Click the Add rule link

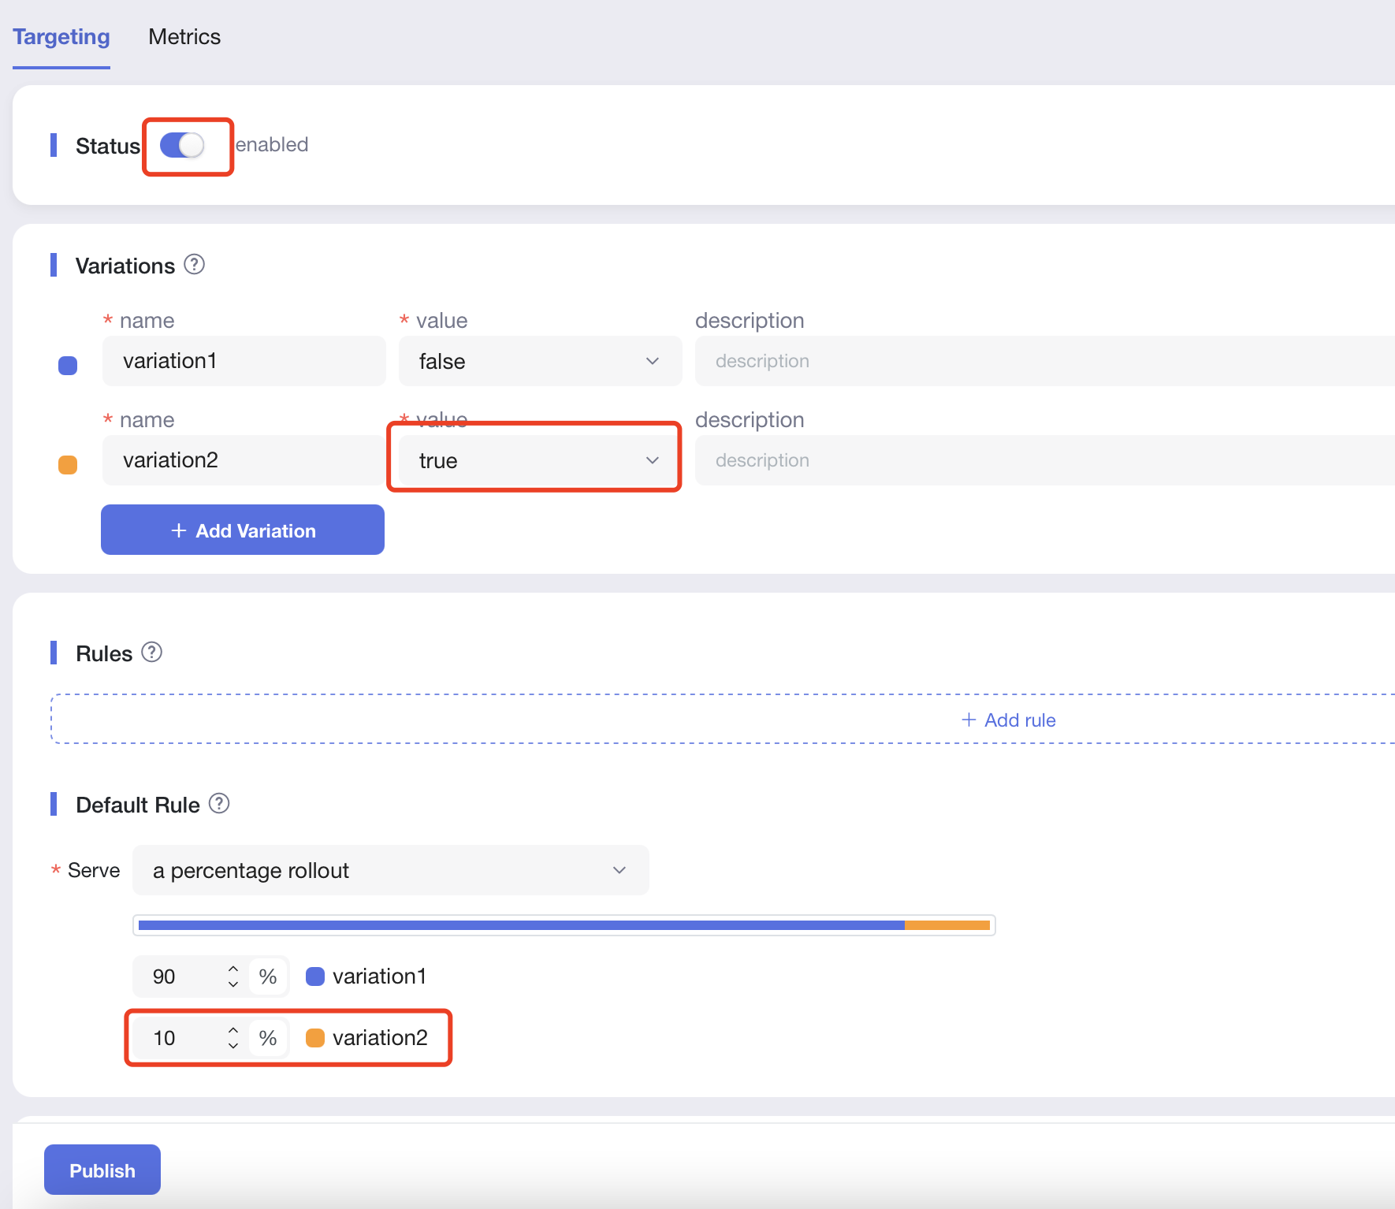[1019, 720]
